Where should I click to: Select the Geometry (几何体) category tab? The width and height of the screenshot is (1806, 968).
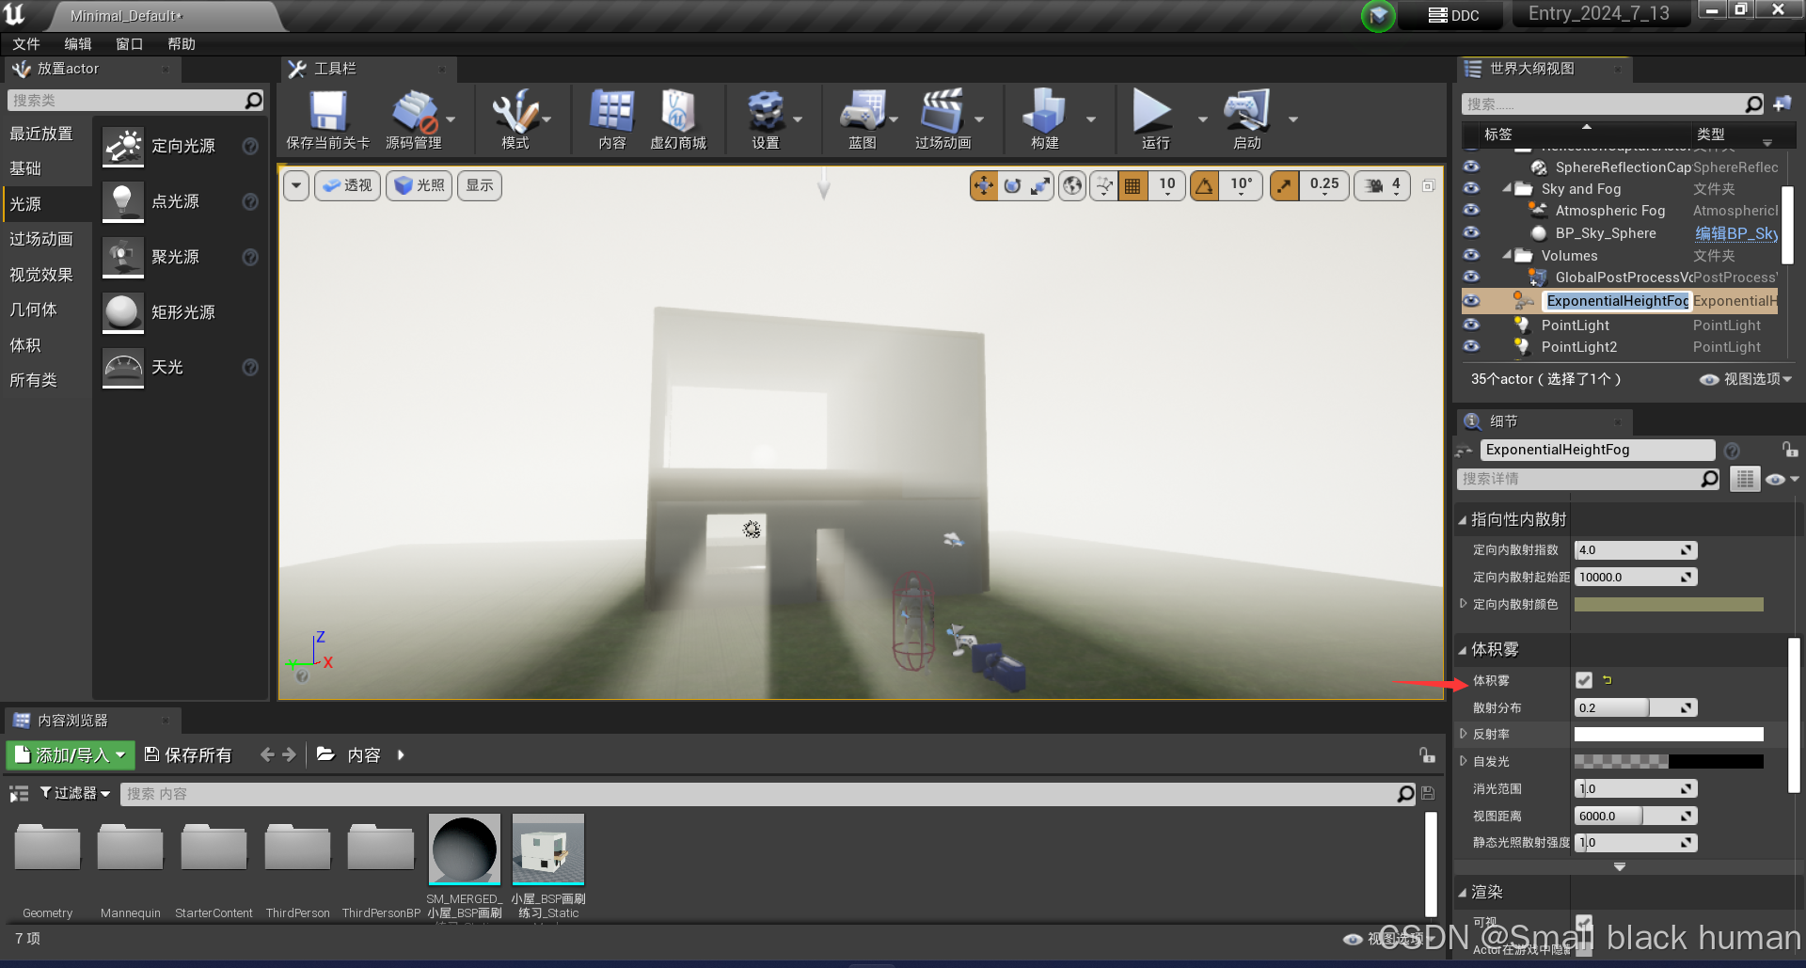pos(34,309)
